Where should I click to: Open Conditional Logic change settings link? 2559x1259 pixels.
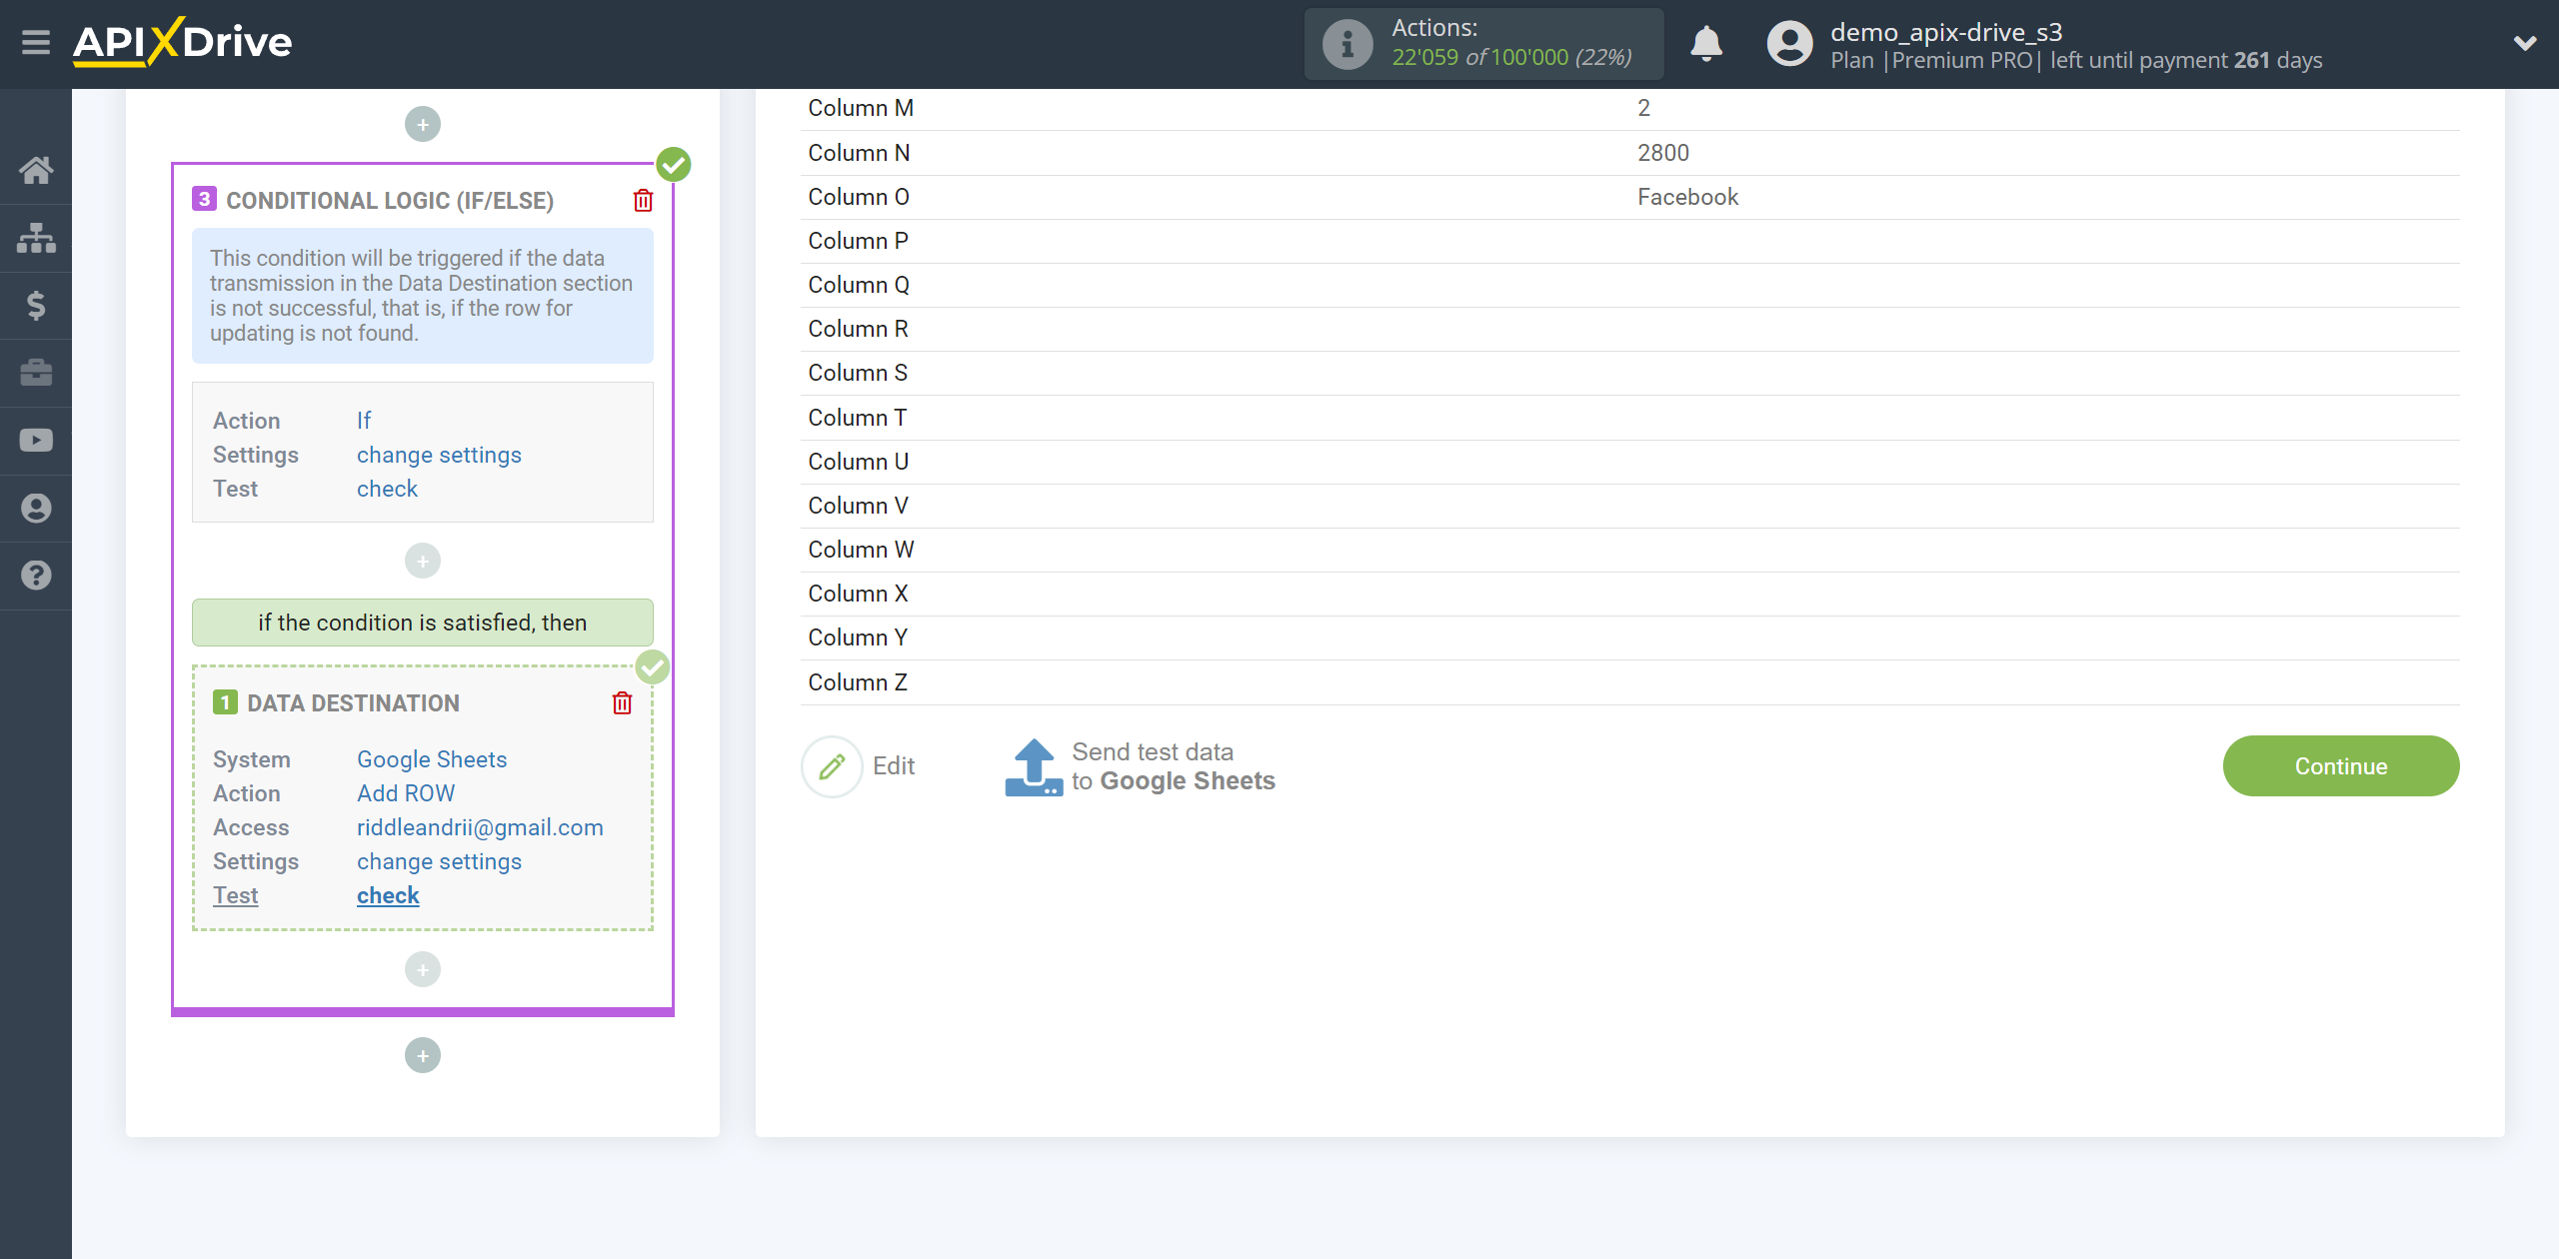coord(439,455)
